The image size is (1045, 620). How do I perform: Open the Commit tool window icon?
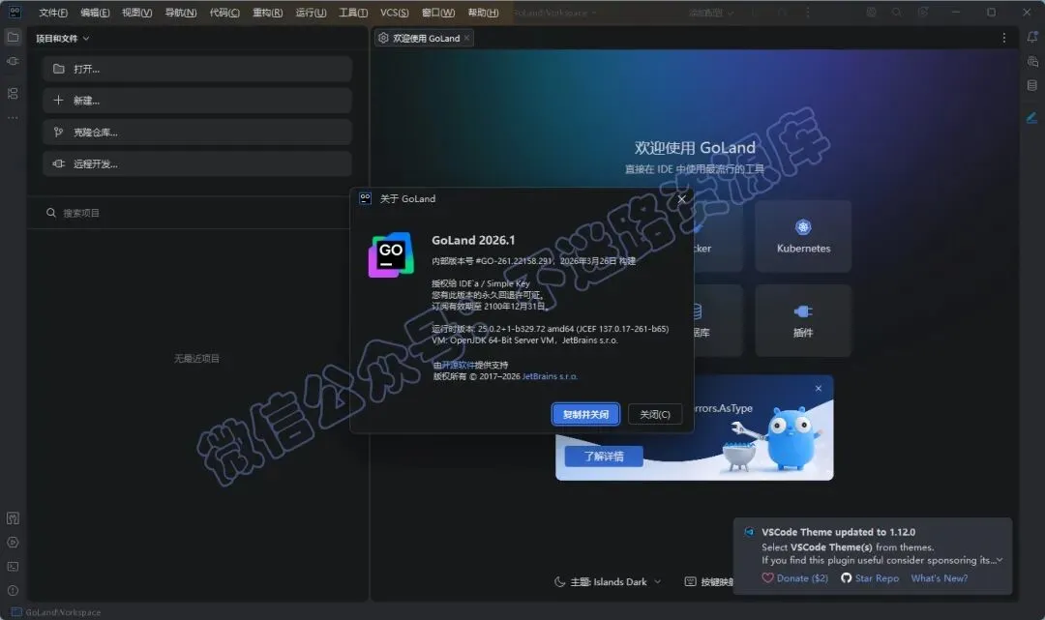point(13,61)
